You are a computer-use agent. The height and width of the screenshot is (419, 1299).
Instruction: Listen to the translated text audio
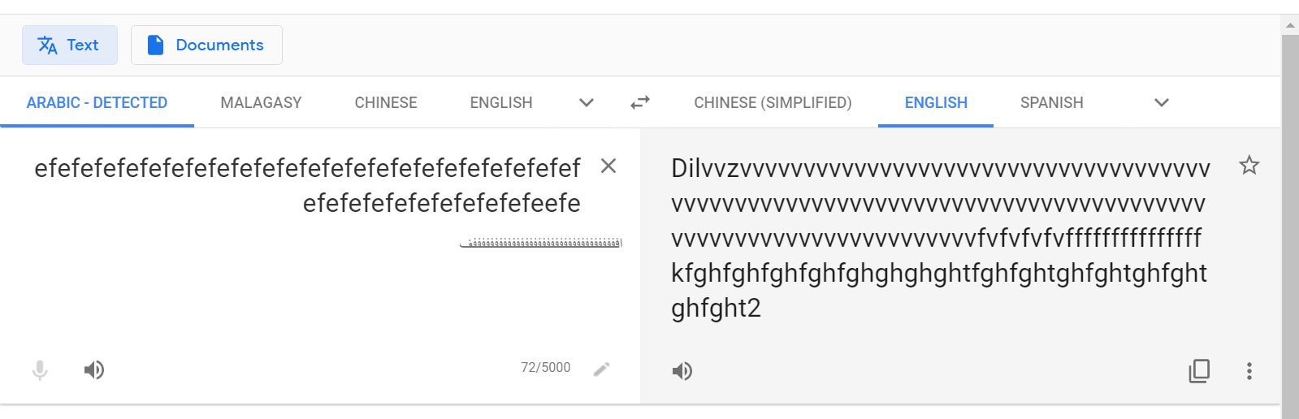(682, 371)
